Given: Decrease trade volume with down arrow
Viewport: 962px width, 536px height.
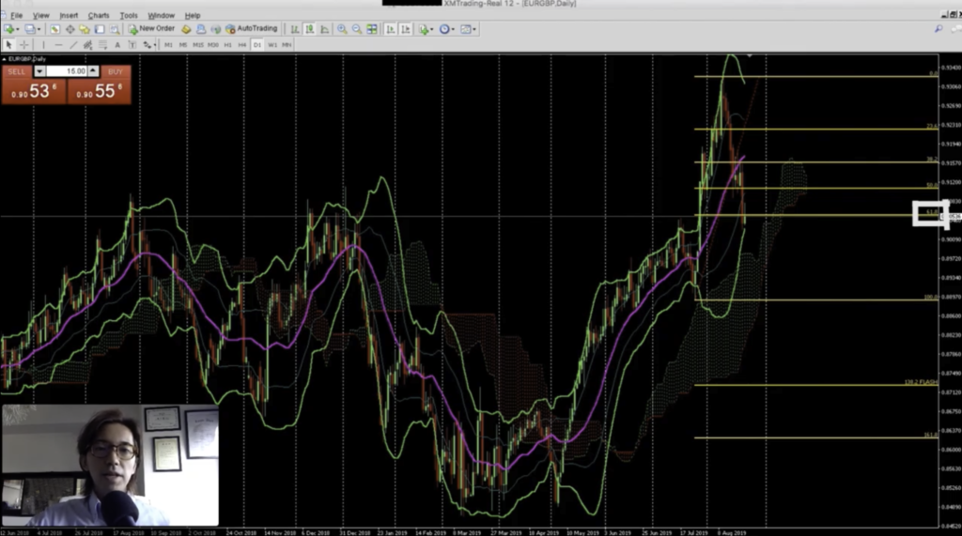Looking at the screenshot, I should pos(39,71).
